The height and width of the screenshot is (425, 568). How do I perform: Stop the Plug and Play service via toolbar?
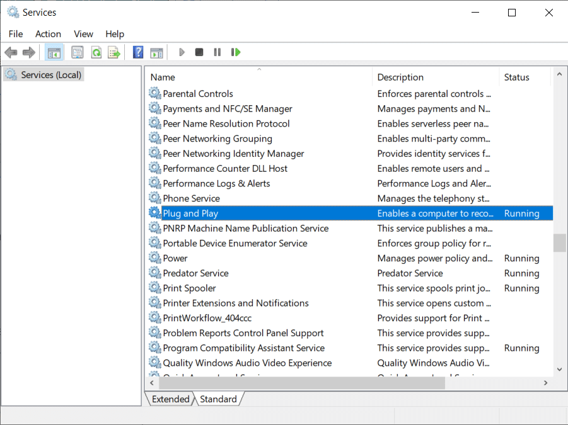[199, 52]
